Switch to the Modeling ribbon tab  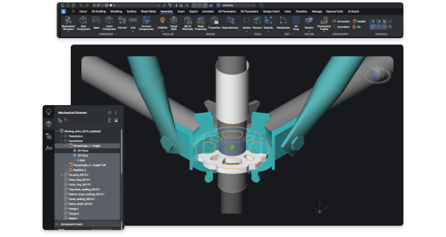click(116, 11)
